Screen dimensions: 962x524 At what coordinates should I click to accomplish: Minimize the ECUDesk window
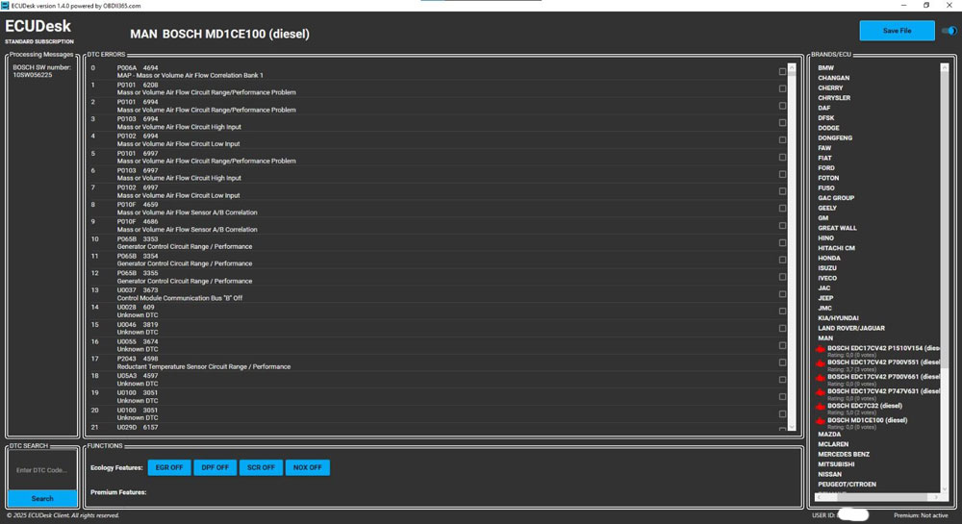903,6
